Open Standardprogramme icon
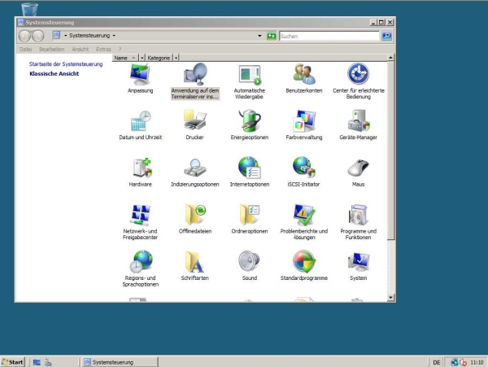This screenshot has width=488, height=367. pyautogui.click(x=303, y=266)
